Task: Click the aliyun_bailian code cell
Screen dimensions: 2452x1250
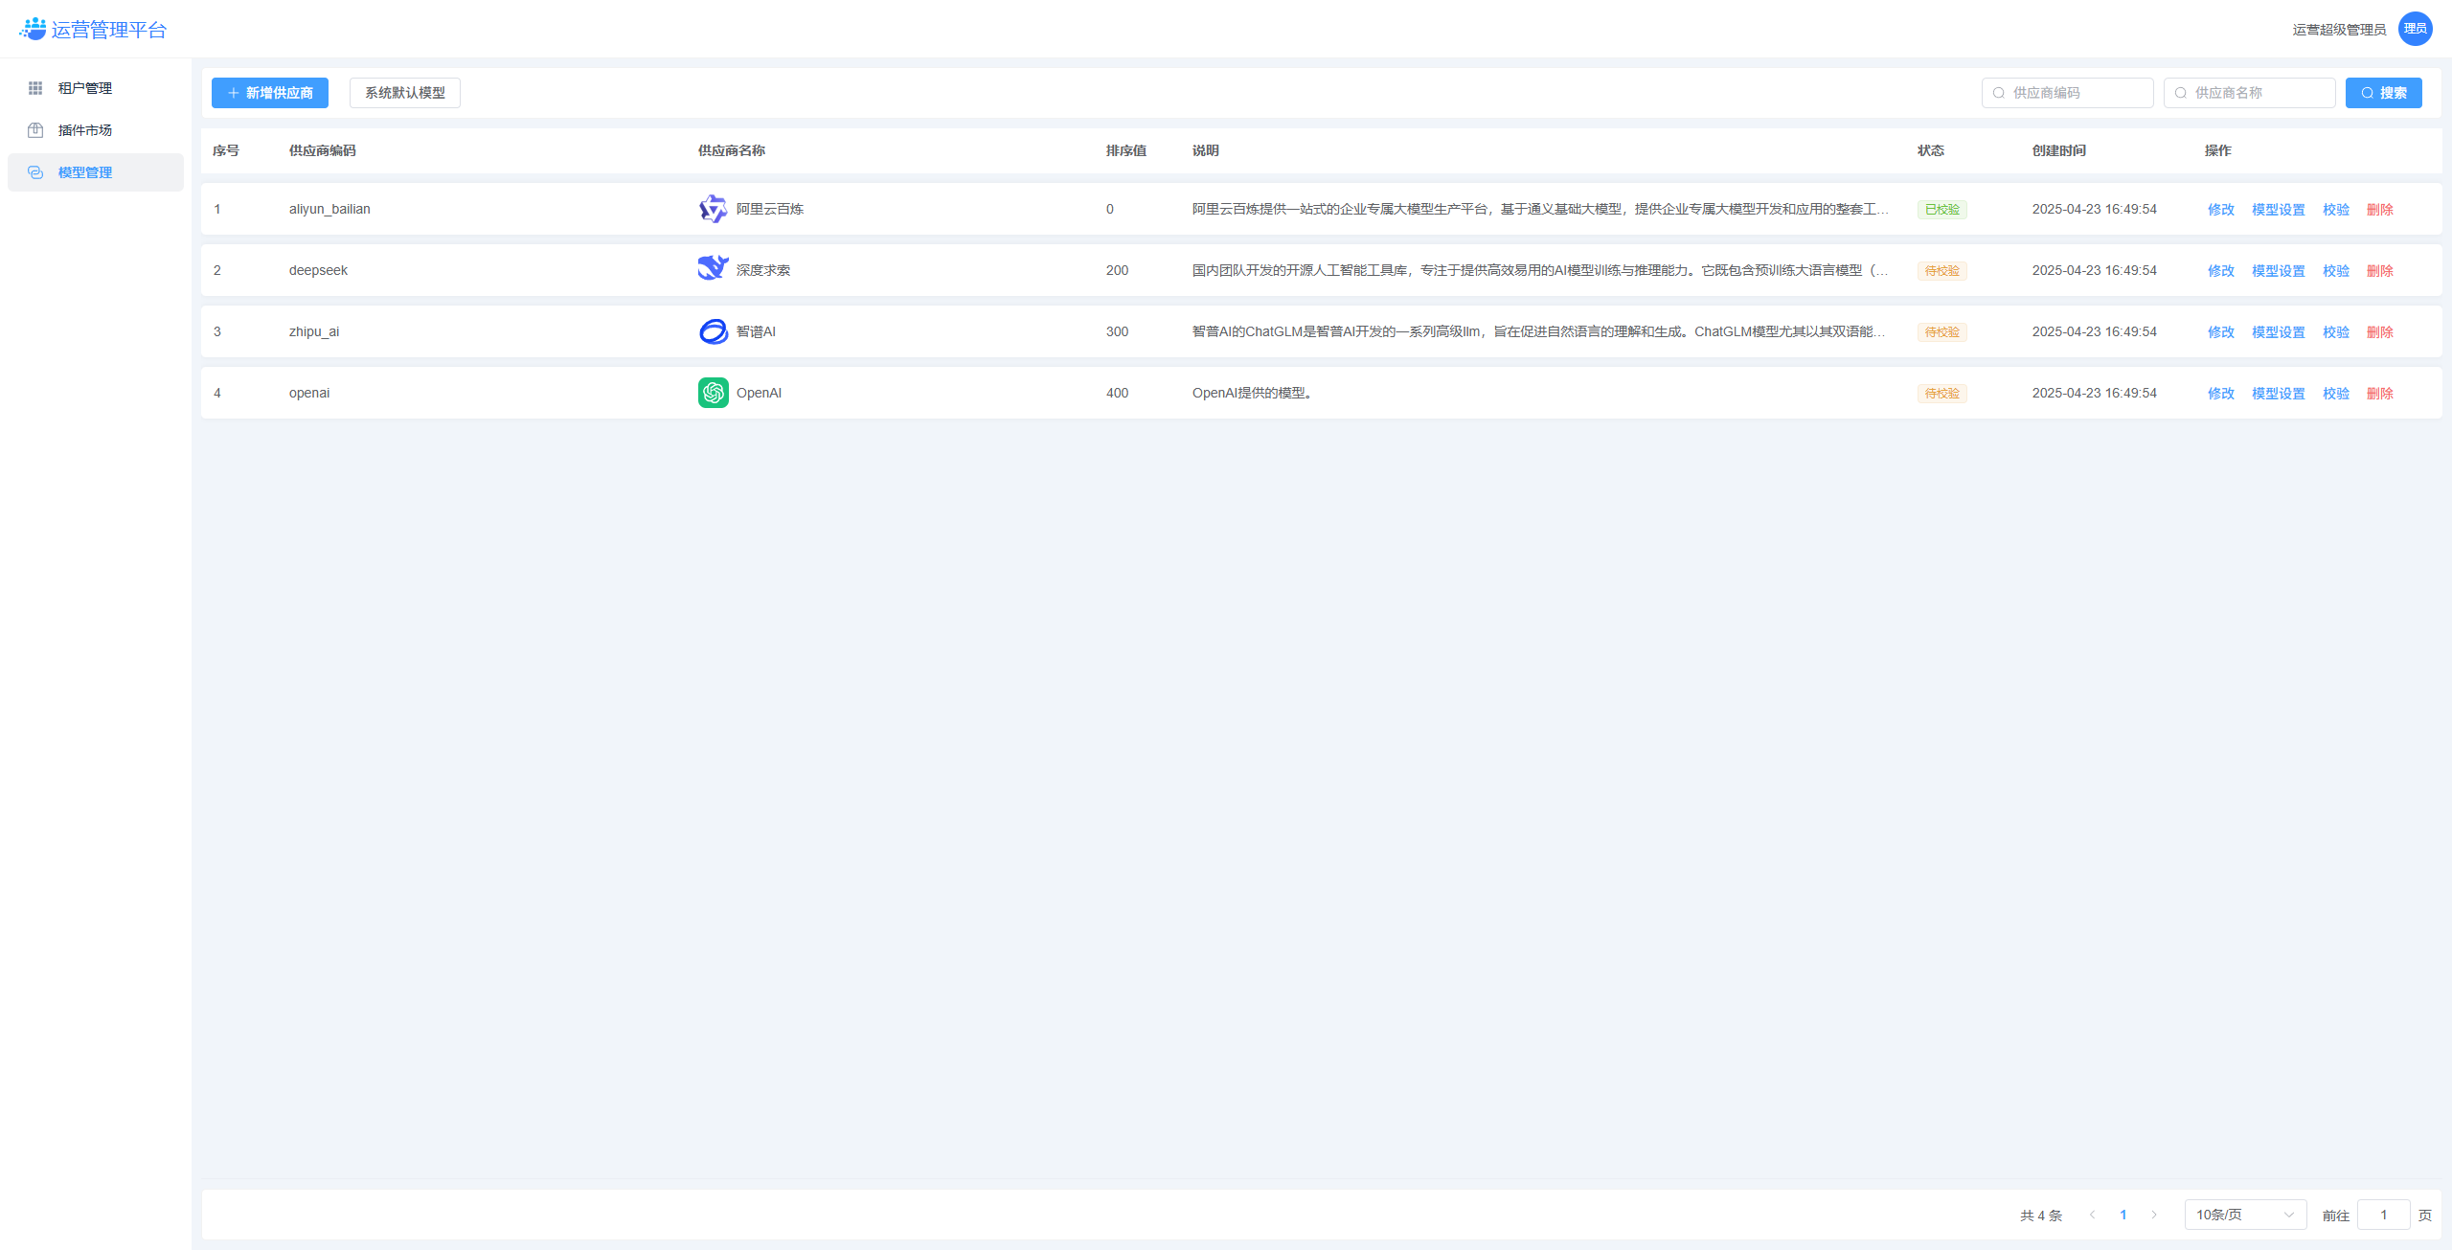Action: (x=329, y=209)
